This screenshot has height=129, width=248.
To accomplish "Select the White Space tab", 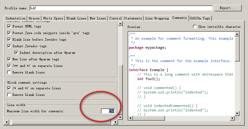I will [53, 19].
